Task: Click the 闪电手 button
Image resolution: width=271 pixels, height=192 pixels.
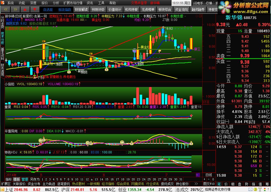Action: click(x=198, y=3)
